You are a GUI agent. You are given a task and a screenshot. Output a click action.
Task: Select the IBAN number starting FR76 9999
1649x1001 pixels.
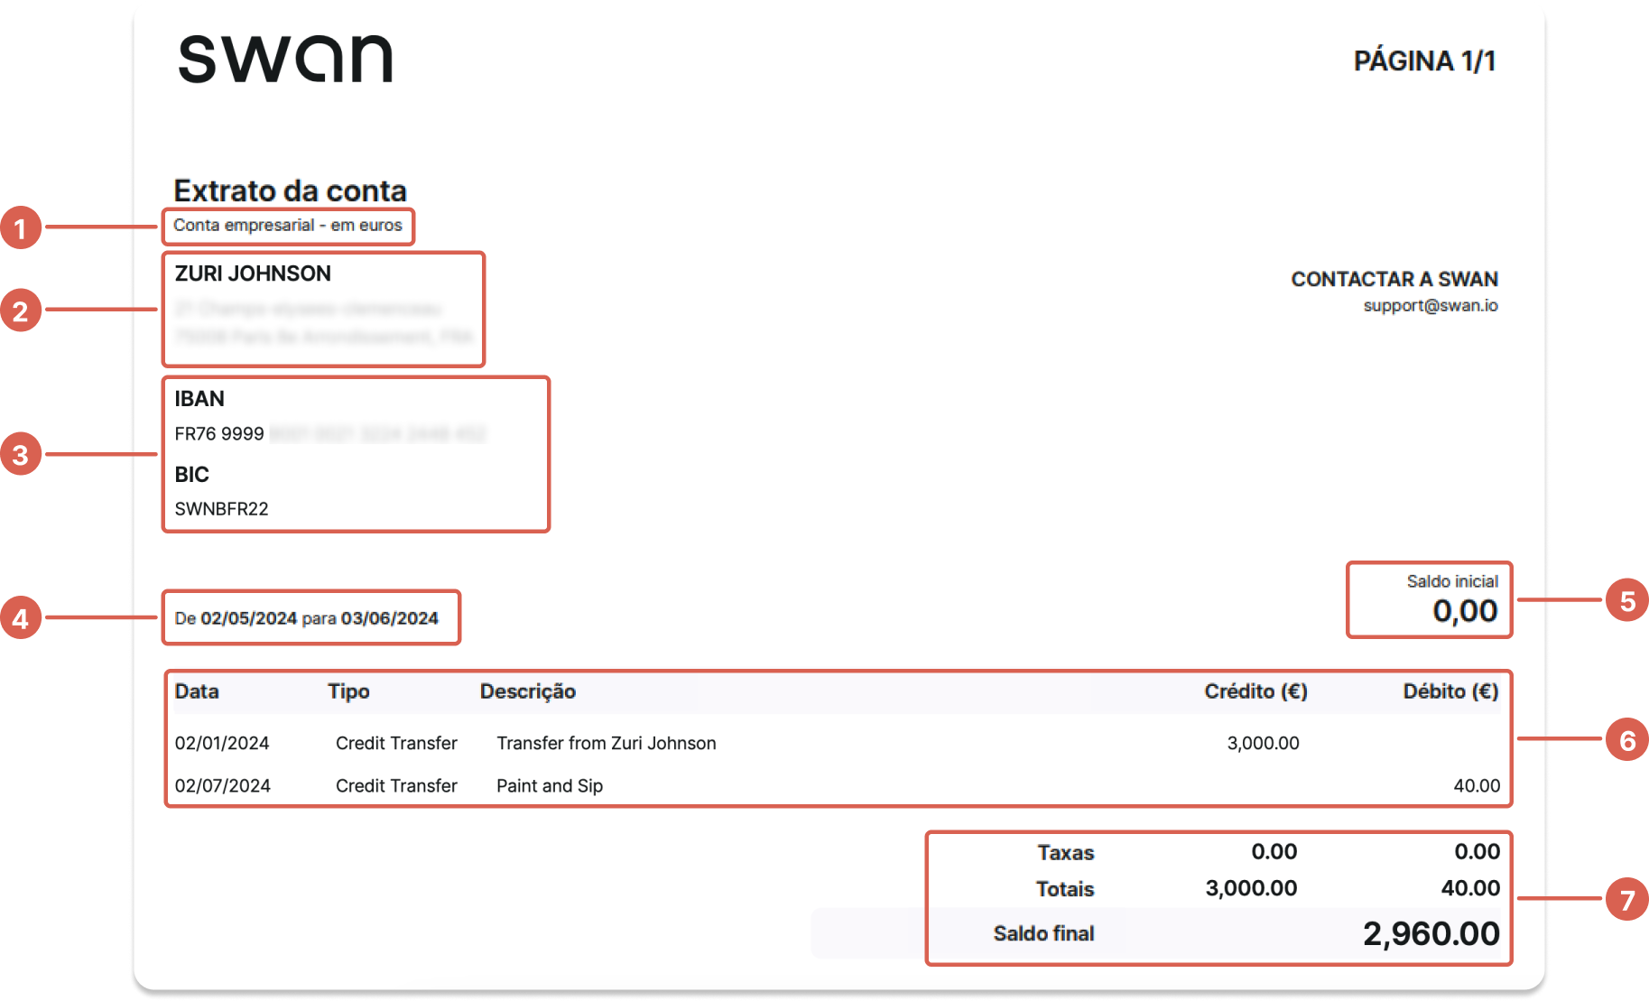(330, 434)
